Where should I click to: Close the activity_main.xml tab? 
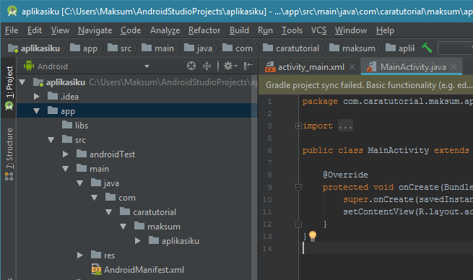tap(352, 67)
